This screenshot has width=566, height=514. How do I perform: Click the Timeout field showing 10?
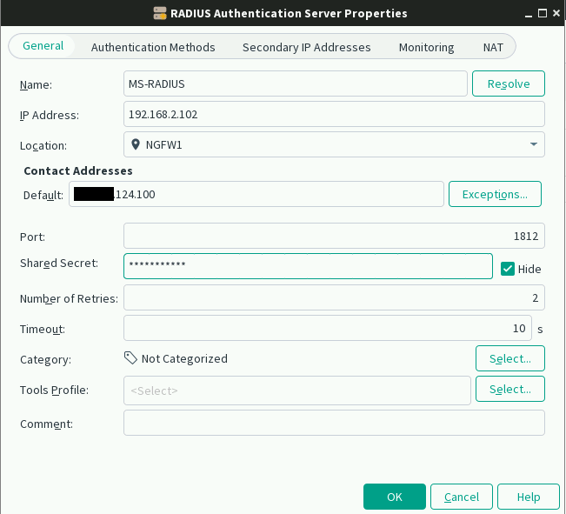(x=328, y=328)
